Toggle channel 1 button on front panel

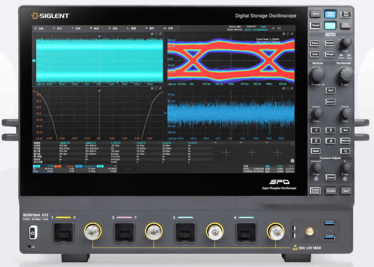(316, 130)
